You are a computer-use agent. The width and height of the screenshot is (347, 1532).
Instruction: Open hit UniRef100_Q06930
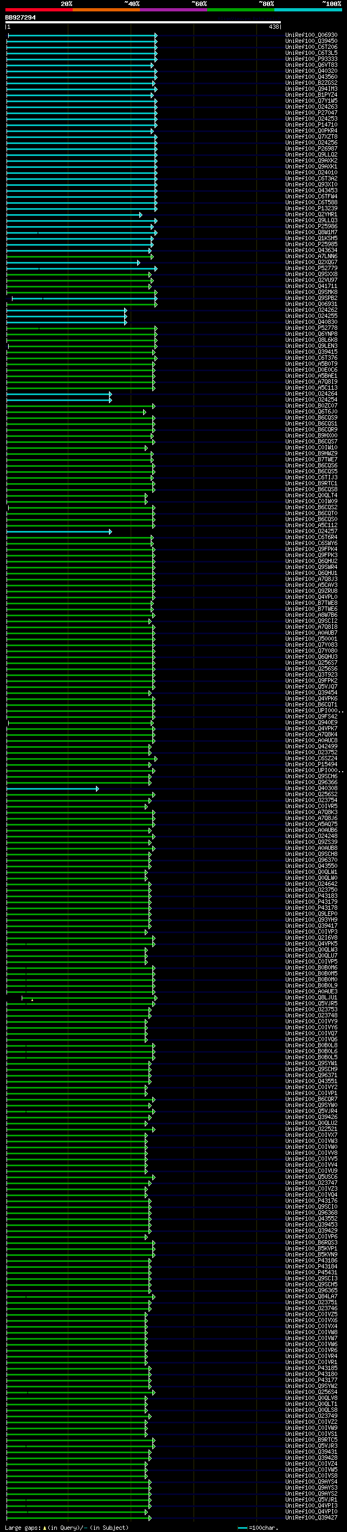point(311,35)
